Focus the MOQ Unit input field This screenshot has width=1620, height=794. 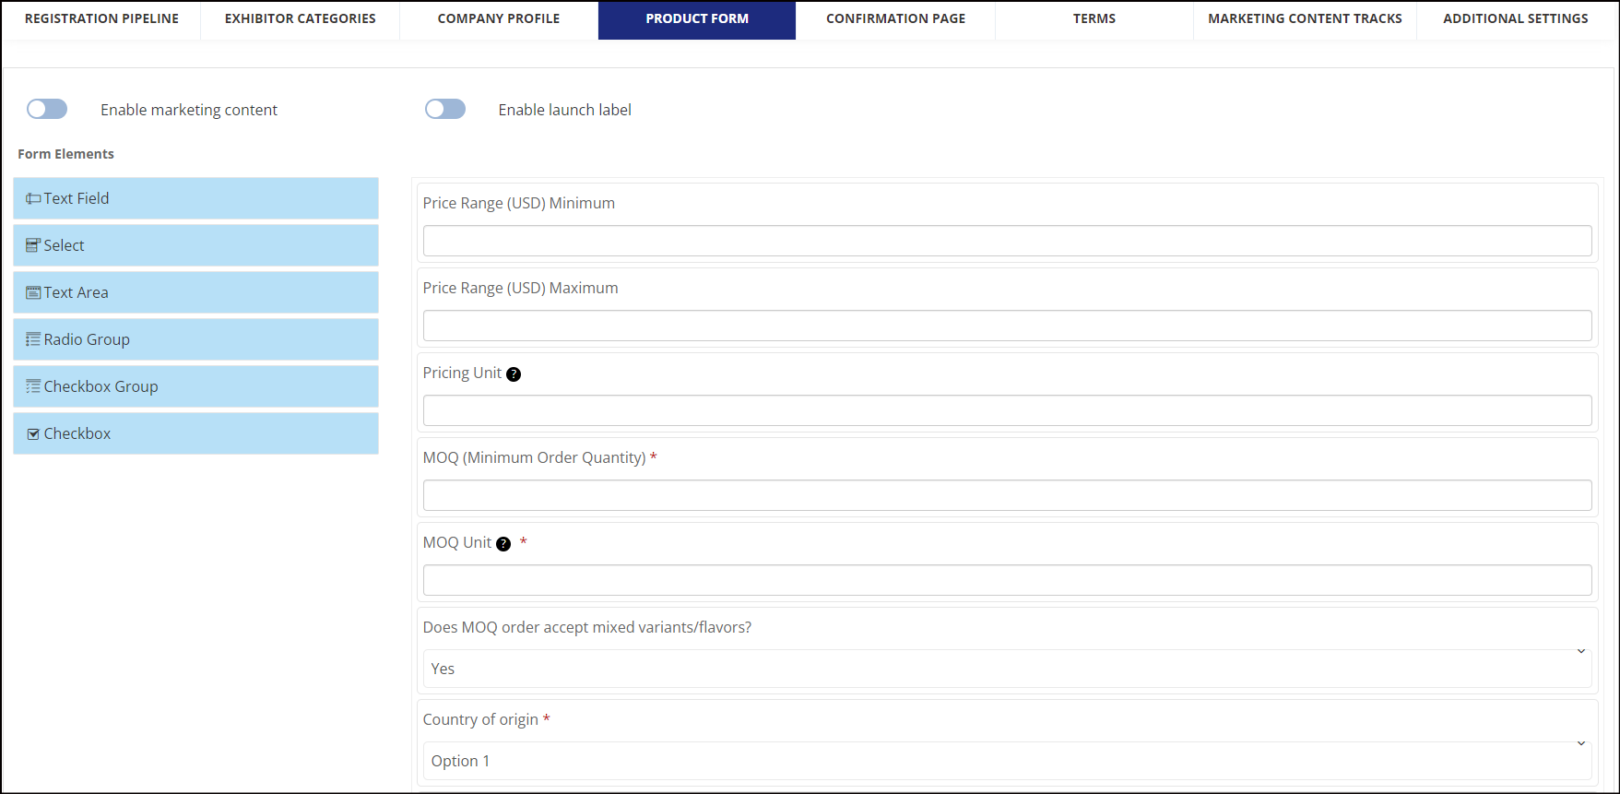1007,580
